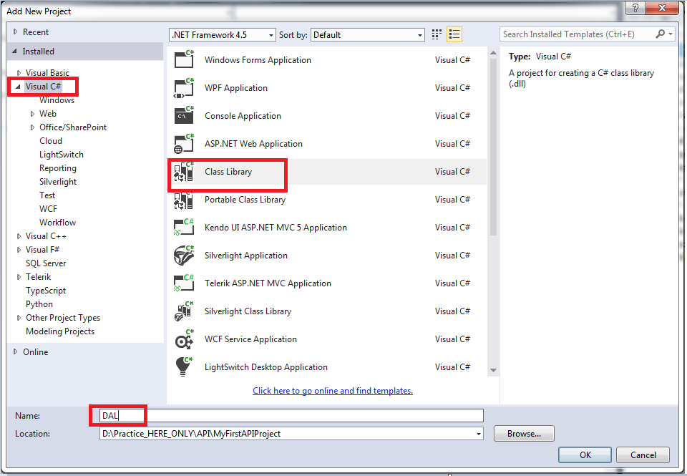Cancel the Add New Project dialog
This screenshot has height=476, width=687.
click(643, 455)
